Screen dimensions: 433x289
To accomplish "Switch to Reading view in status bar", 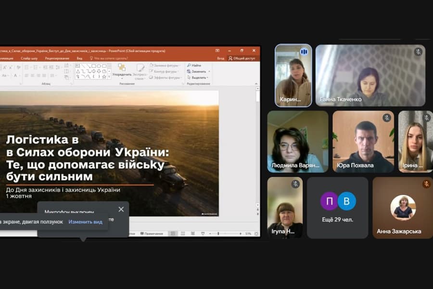I will pos(193,234).
